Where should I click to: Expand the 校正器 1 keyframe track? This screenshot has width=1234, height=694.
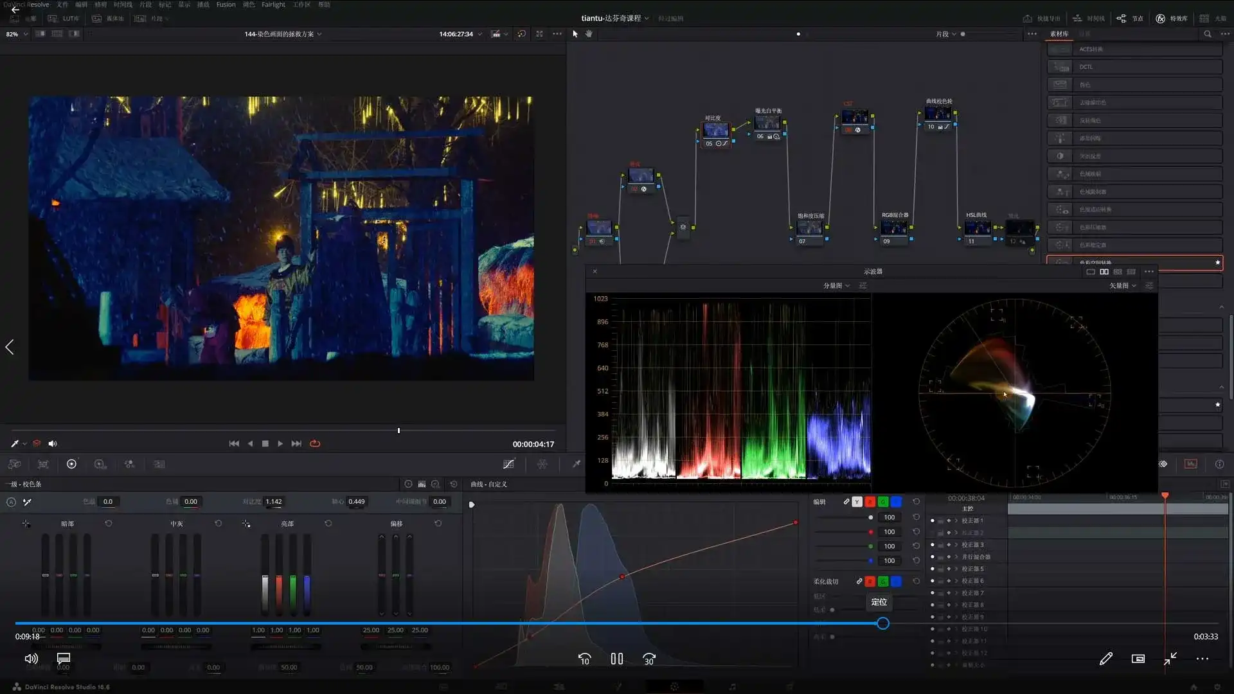click(956, 521)
